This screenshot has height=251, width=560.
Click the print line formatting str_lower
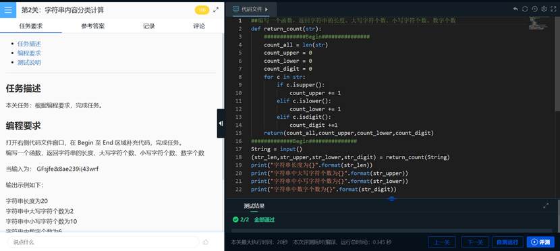329,182
